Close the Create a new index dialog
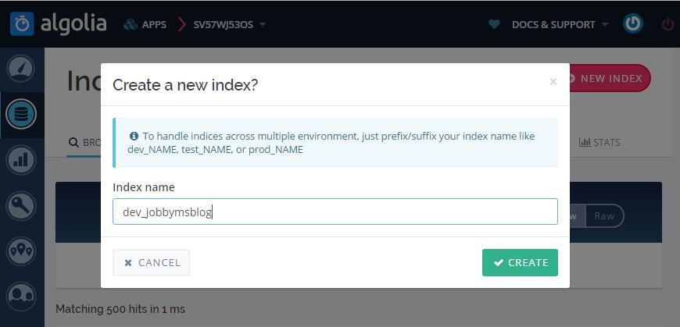The height and width of the screenshot is (327, 680). coord(553,81)
